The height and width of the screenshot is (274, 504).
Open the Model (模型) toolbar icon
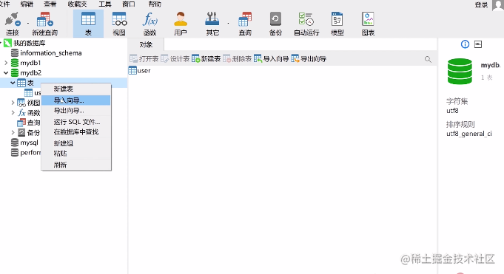[x=337, y=24]
